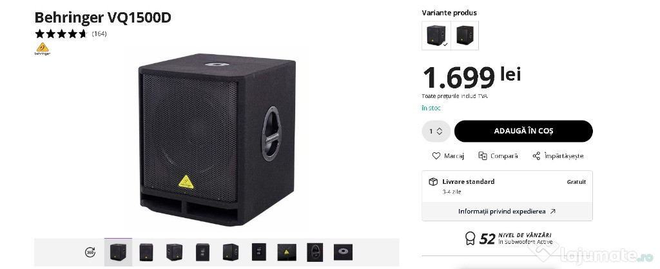This screenshot has height=269, width=660.
Task: Click the sales rank ribbon badge icon
Action: pyautogui.click(x=470, y=238)
